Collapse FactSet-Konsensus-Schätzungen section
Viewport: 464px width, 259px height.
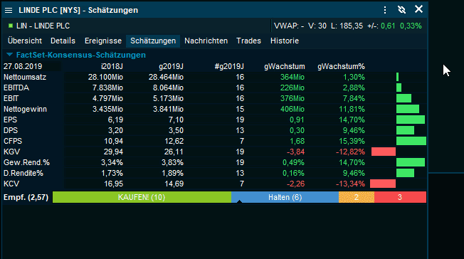point(9,55)
